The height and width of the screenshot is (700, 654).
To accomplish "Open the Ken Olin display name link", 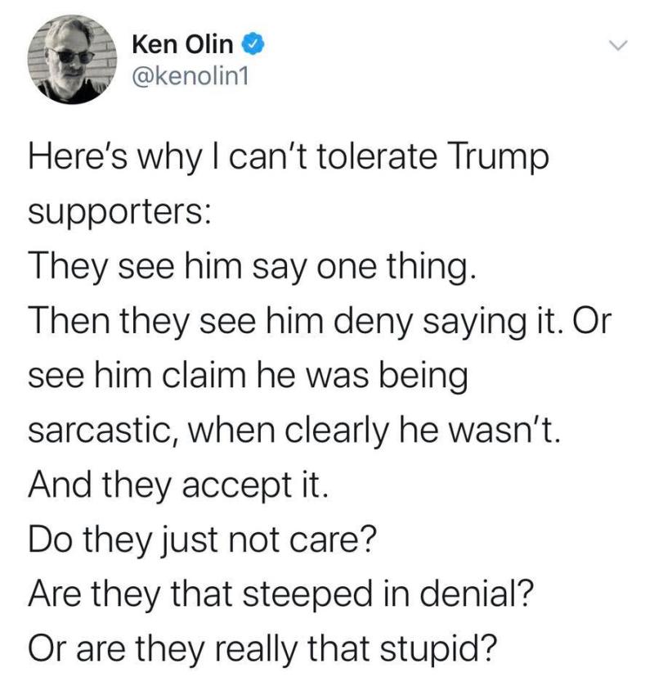I will point(182,44).
